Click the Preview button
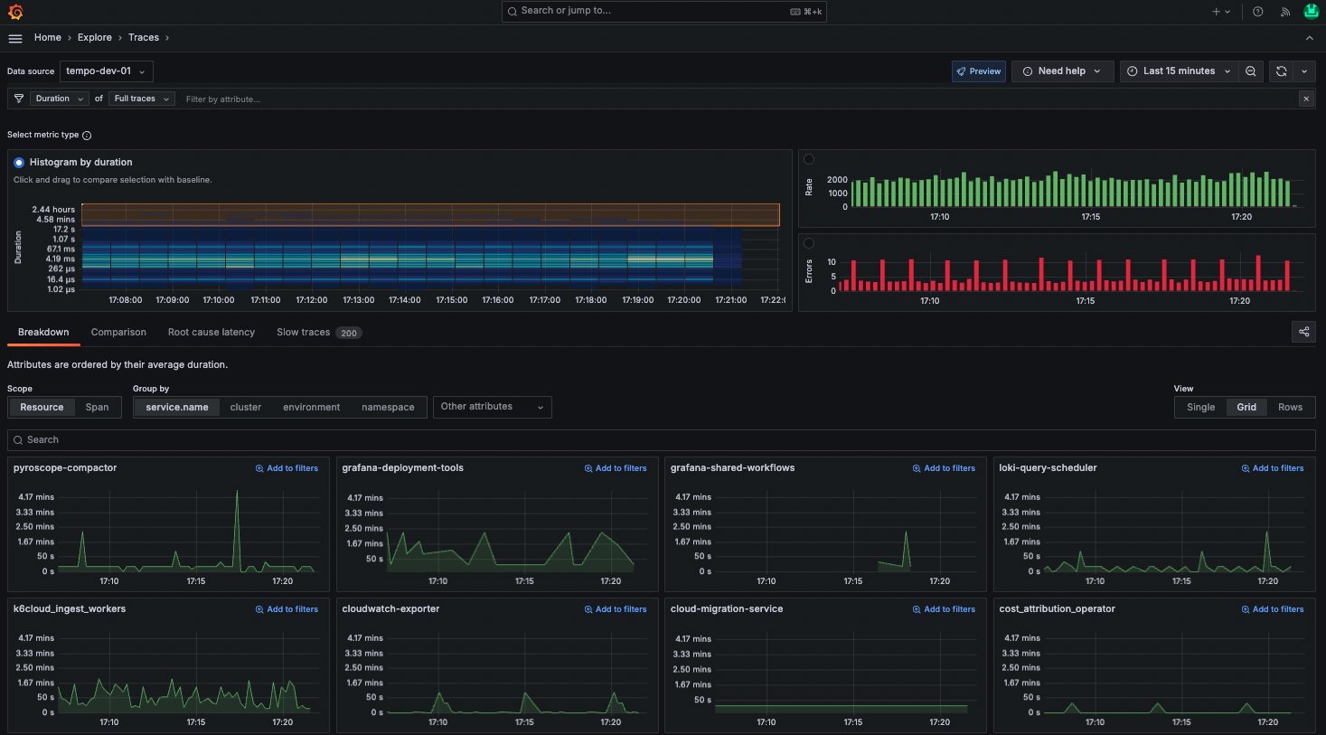 pyautogui.click(x=978, y=71)
